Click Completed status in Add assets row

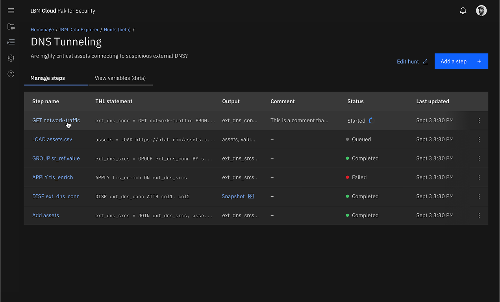365,215
